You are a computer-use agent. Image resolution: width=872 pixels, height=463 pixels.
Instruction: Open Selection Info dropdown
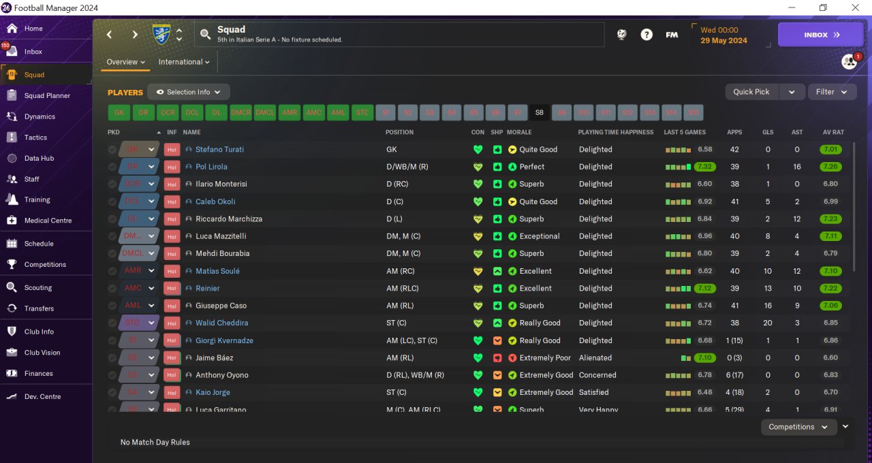tap(189, 92)
